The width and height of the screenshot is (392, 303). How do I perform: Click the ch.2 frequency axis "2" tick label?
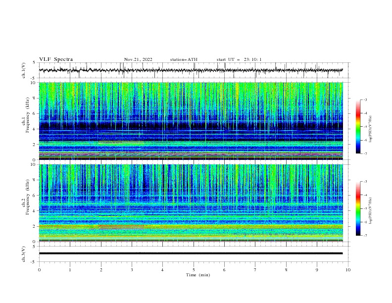(x=34, y=226)
